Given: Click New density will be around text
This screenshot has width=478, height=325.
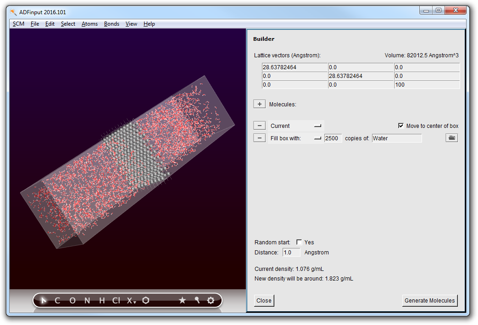Looking at the screenshot, I should pyautogui.click(x=304, y=279).
